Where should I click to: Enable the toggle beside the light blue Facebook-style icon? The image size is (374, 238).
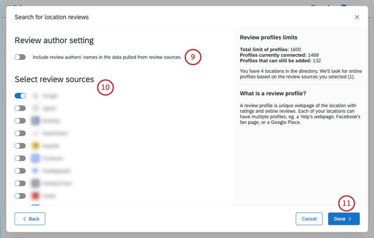coord(20,158)
